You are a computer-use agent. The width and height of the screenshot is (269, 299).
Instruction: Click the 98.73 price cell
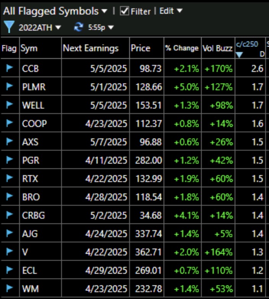[151, 68]
